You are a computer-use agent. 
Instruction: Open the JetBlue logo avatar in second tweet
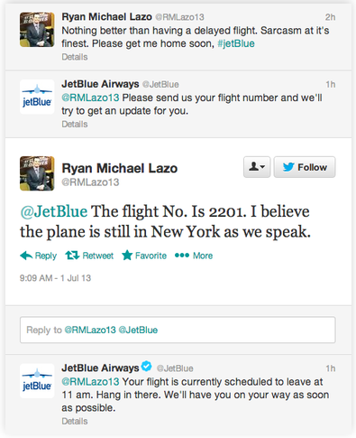pos(37,97)
